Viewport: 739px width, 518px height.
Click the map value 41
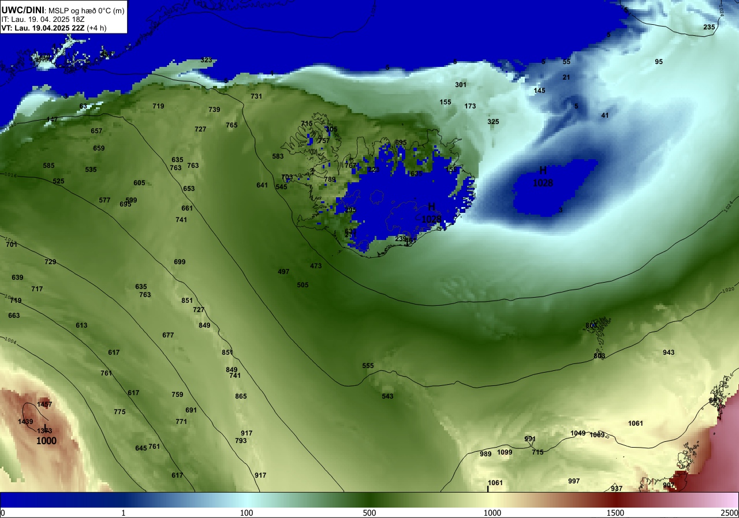[x=605, y=115]
